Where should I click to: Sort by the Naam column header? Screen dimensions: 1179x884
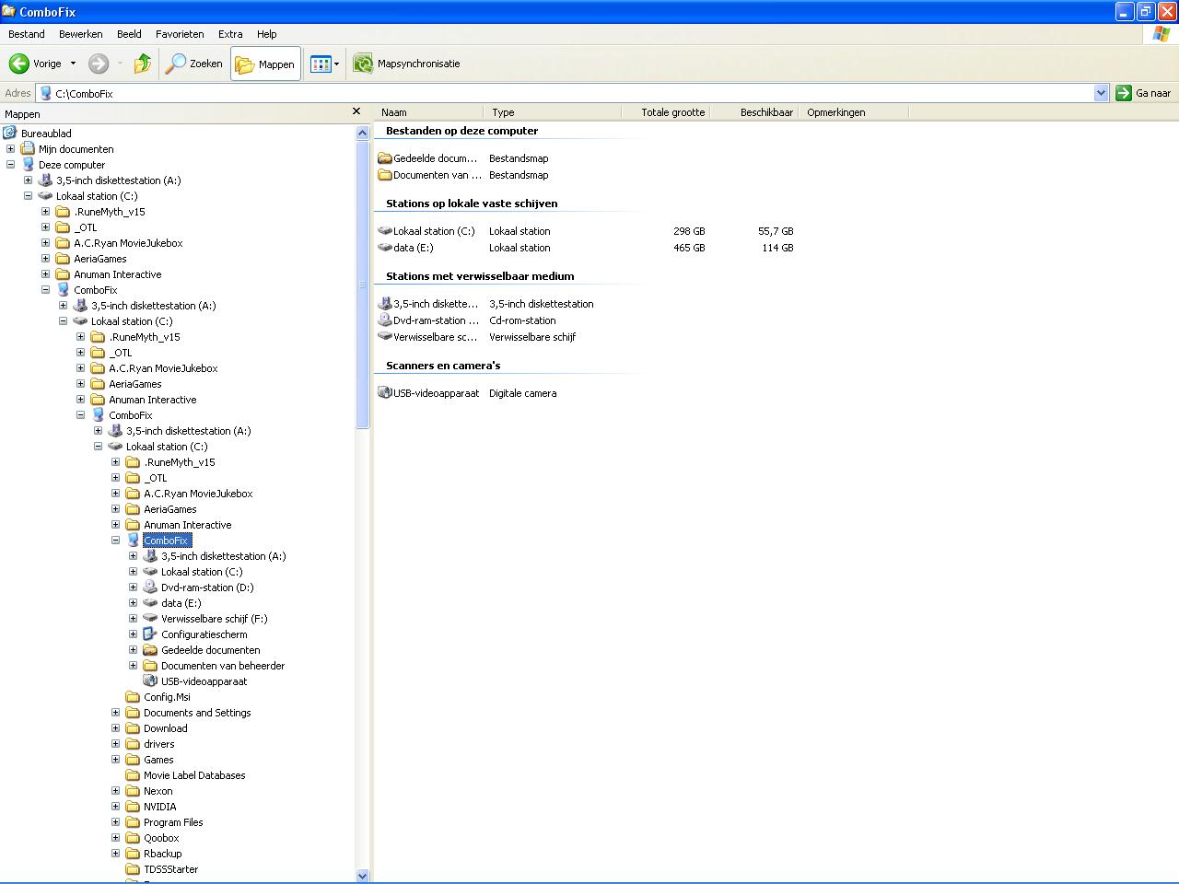428,112
